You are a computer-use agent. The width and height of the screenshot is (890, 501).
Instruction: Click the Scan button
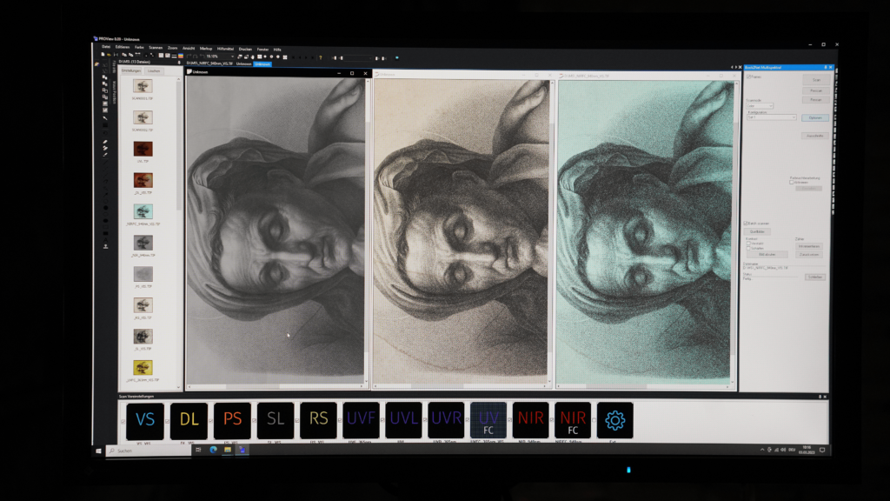click(x=816, y=79)
